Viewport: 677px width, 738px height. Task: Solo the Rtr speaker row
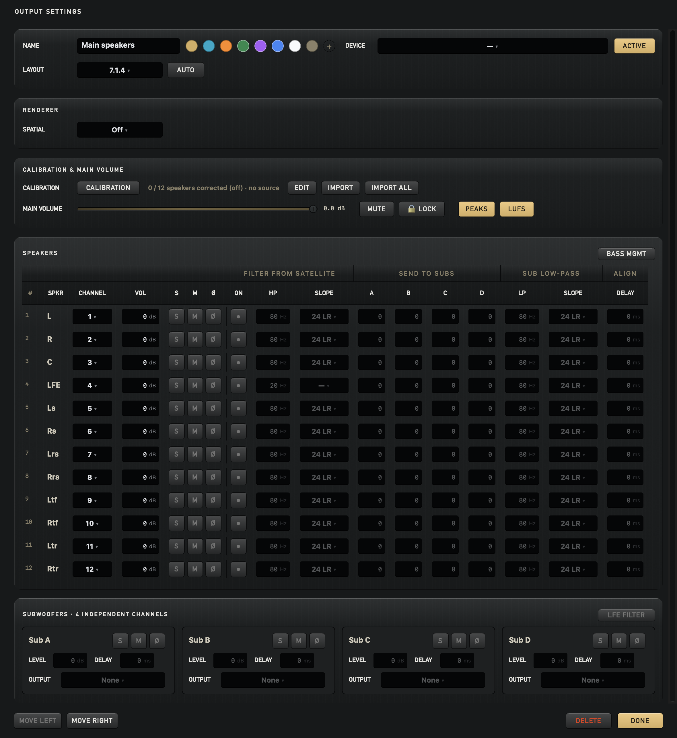(176, 569)
